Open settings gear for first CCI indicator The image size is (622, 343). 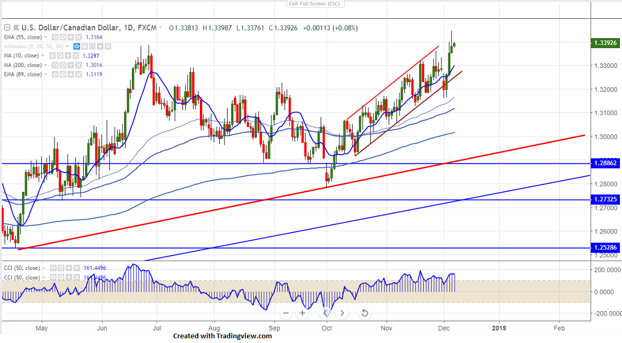coord(61,268)
